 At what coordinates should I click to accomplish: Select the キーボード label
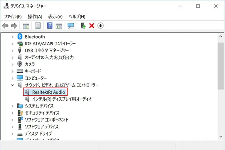point(33,71)
